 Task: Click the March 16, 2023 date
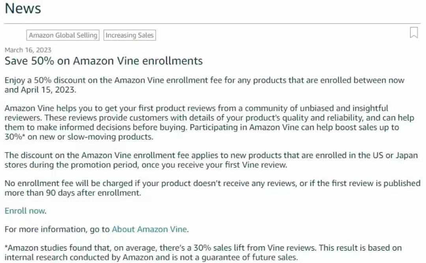[x=28, y=50]
